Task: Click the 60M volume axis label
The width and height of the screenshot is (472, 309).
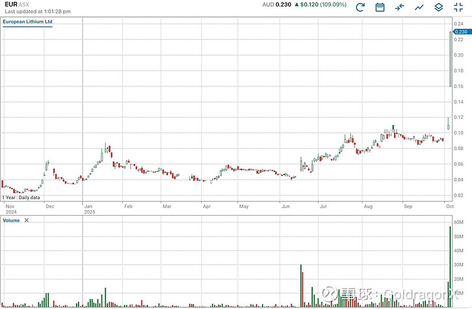Action: 458,222
